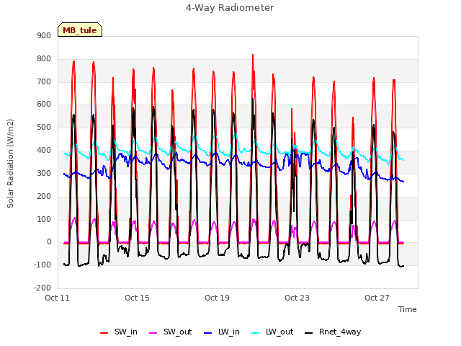Click the Oct 23 x-axis label
Viewport: 461px width, 346px height.
297,298
